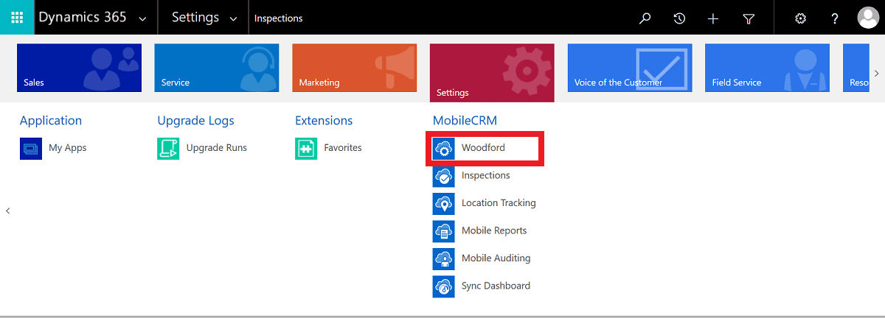Select the Service area tile
This screenshot has width=885, height=318.
[x=217, y=68]
